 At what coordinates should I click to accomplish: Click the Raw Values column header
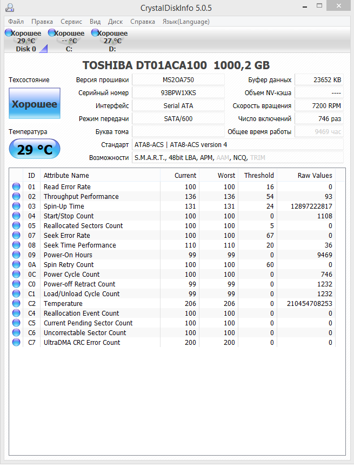pyautogui.click(x=306, y=176)
